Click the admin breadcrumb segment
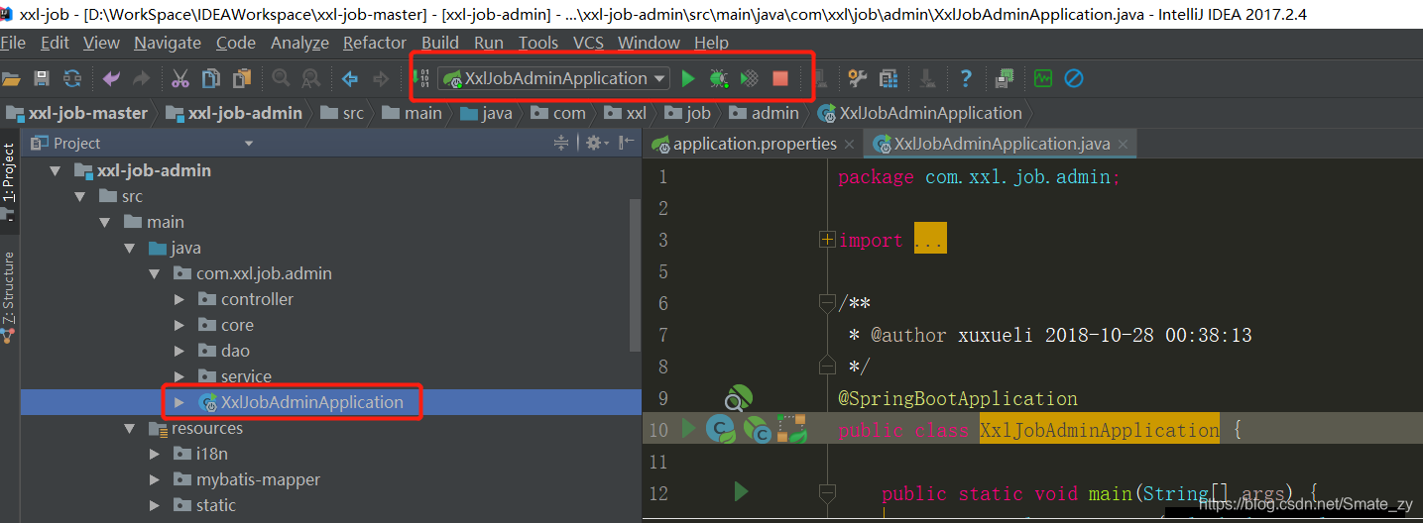The width and height of the screenshot is (1423, 523). [765, 113]
